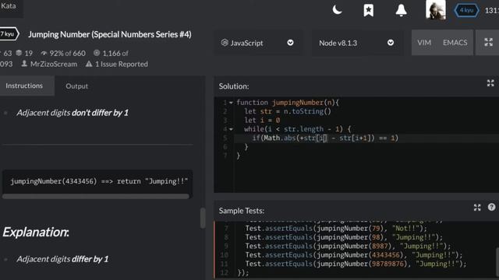Toggle dark mode moon icon

point(337,10)
